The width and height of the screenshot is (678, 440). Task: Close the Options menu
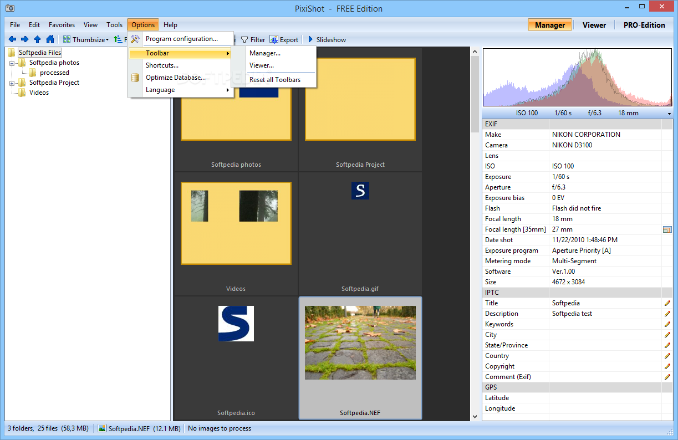143,25
